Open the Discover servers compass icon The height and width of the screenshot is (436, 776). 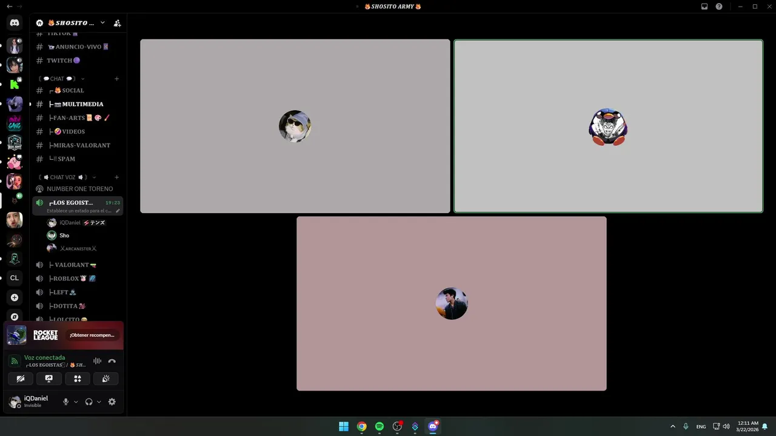click(x=15, y=317)
